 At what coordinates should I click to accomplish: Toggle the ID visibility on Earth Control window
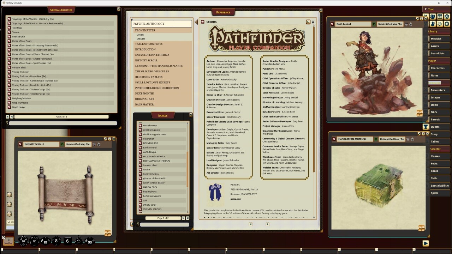click(x=374, y=24)
